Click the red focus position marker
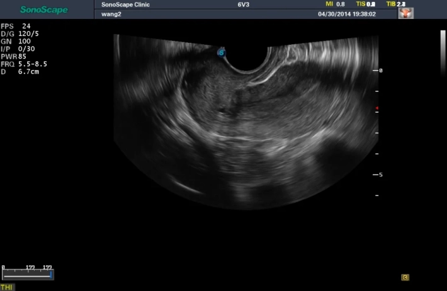The image size is (447, 291). (x=376, y=108)
